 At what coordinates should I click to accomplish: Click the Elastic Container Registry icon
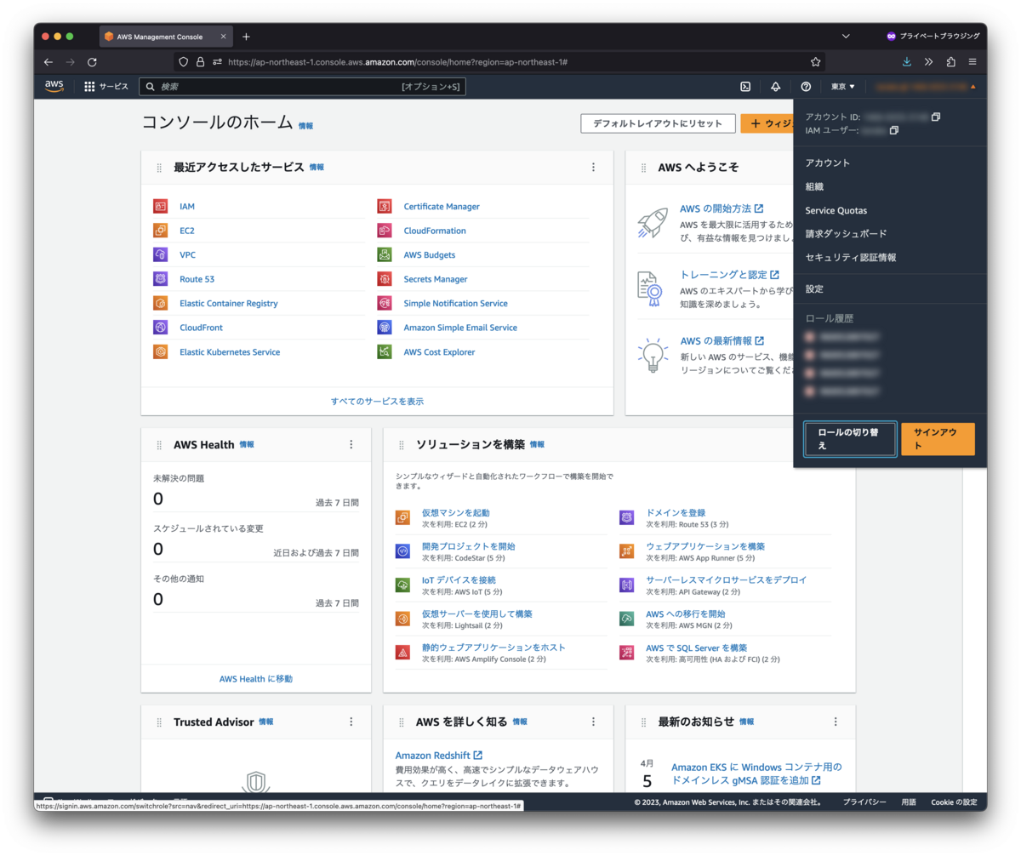coord(160,303)
